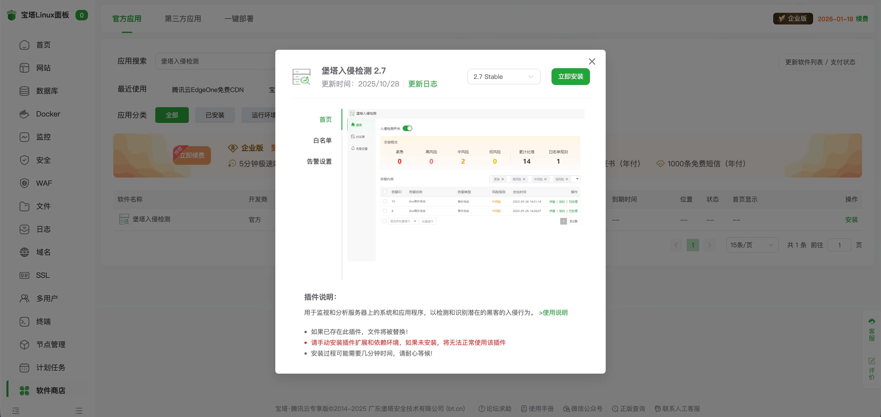Collapse sidebar using bottom-left menu icon
The image size is (881, 417).
(x=16, y=411)
